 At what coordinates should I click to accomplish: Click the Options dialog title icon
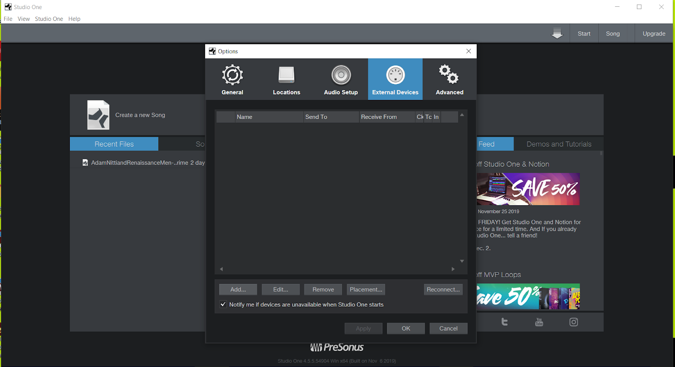[212, 51]
